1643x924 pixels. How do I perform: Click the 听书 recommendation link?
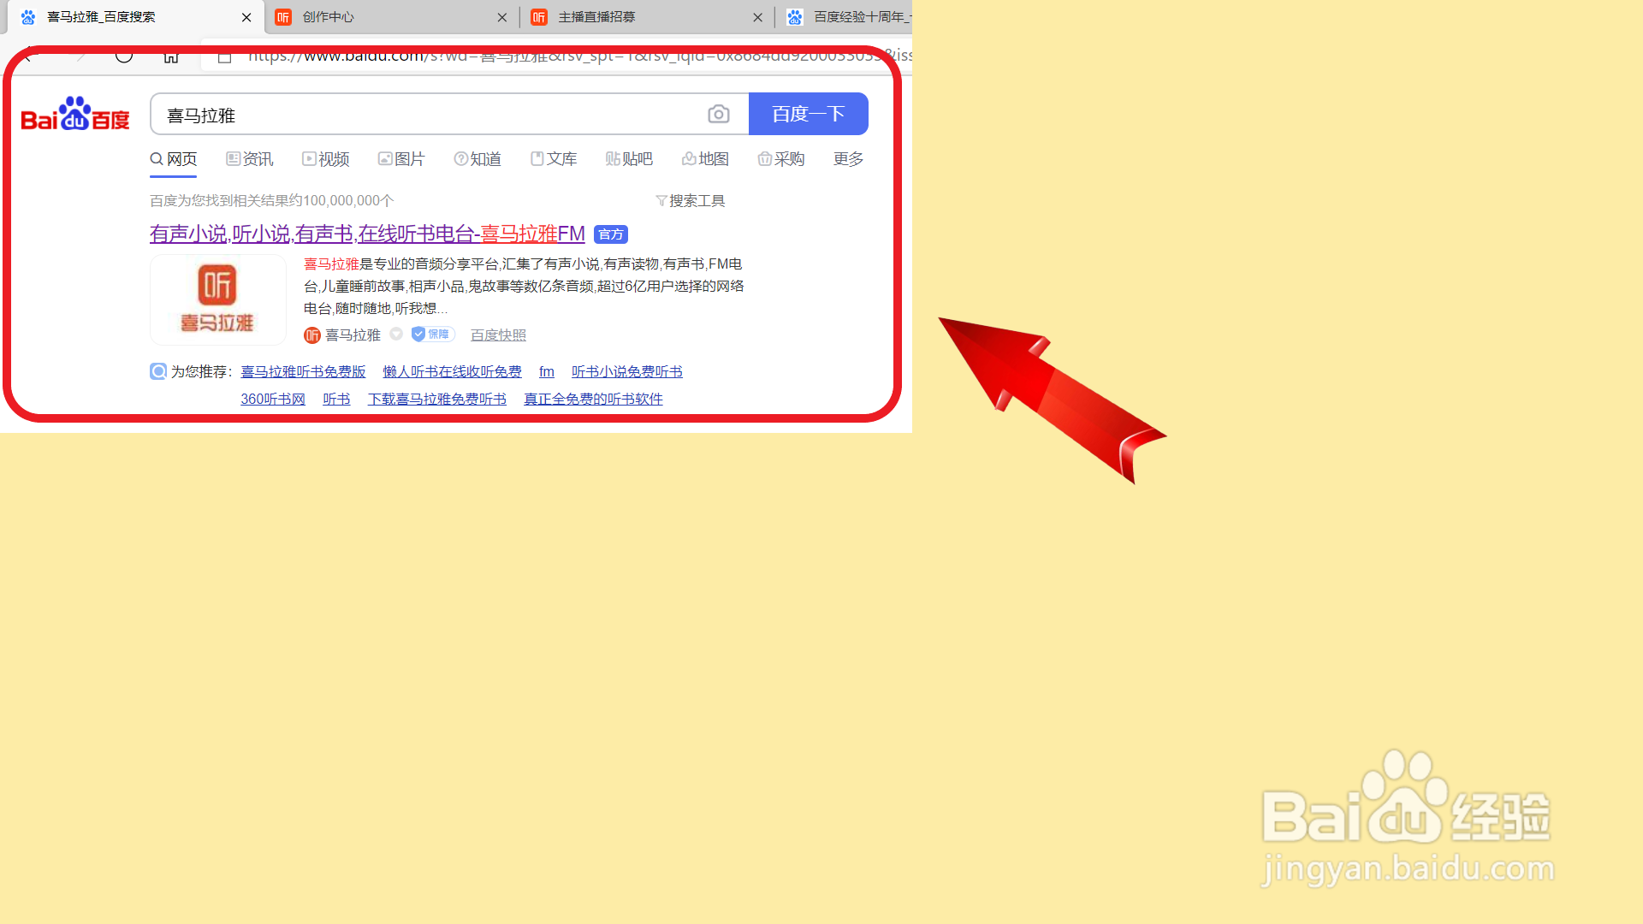(x=336, y=399)
